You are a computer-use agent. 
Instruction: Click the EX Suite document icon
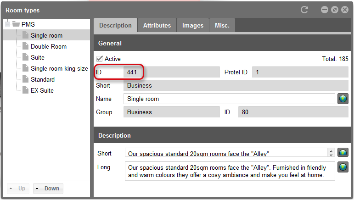pyautogui.click(x=26, y=90)
